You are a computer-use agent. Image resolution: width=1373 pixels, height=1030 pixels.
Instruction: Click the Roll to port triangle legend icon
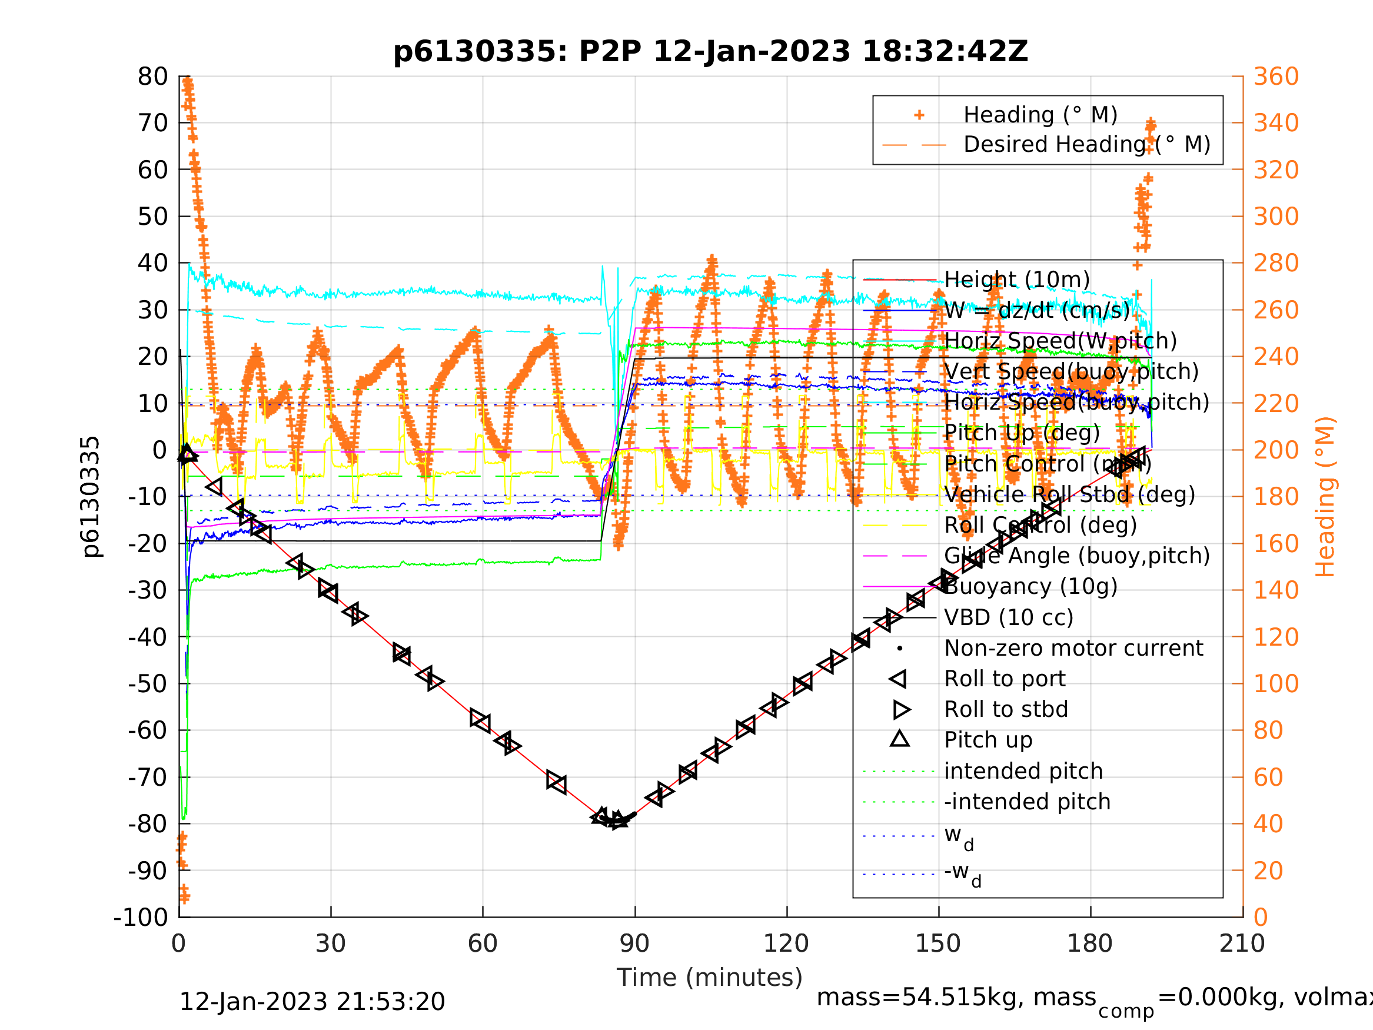coord(897,679)
